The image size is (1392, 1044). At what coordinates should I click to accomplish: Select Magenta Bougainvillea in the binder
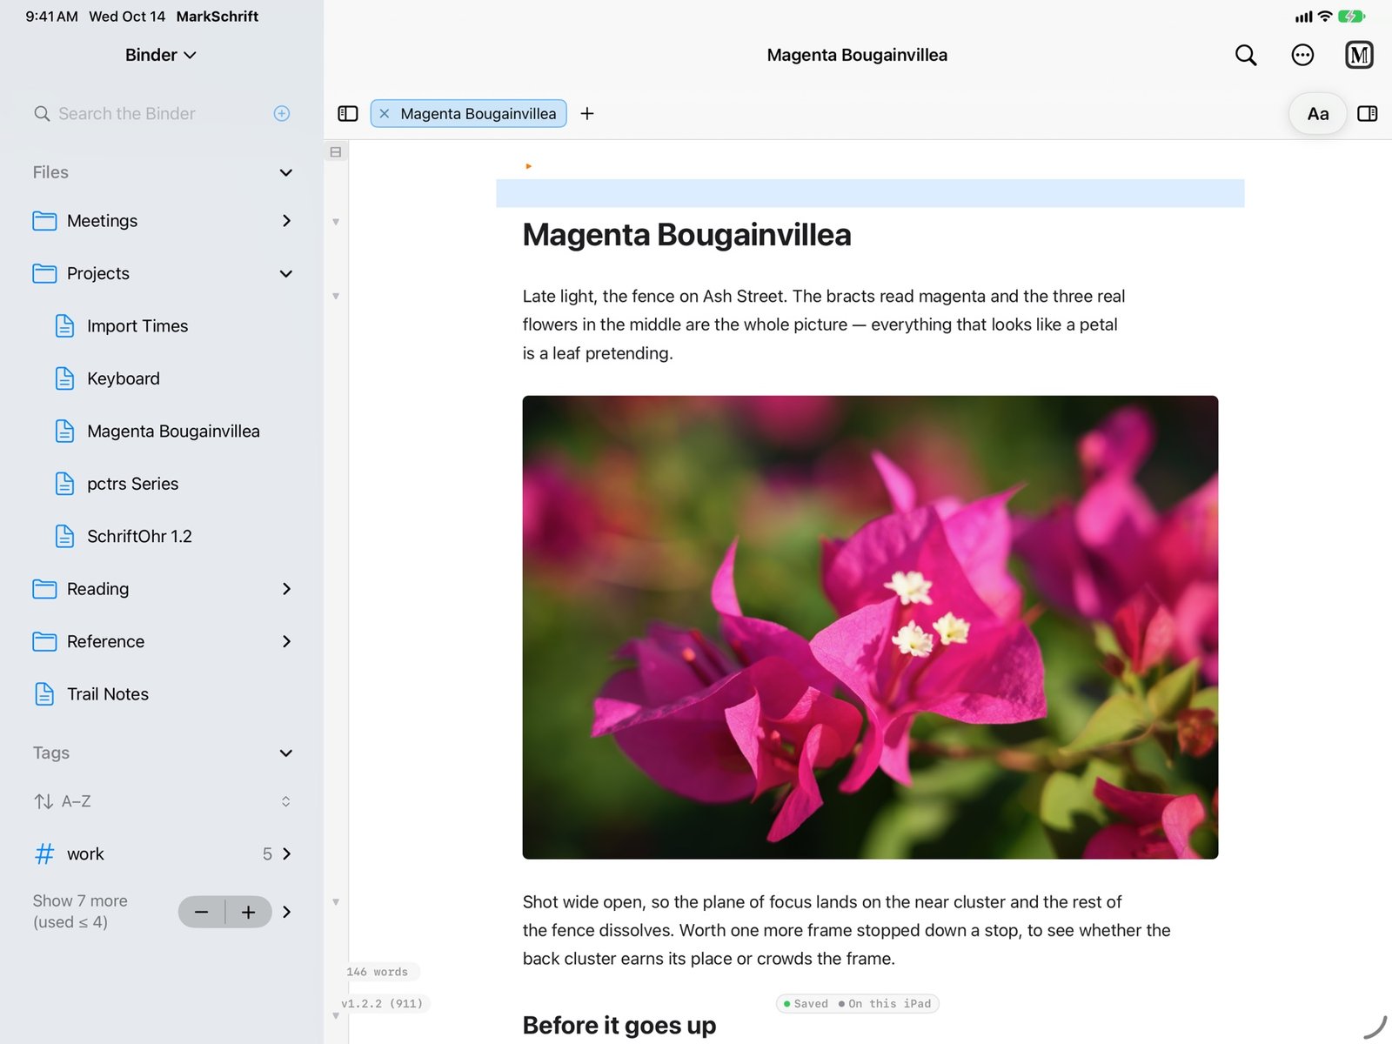[x=171, y=432]
